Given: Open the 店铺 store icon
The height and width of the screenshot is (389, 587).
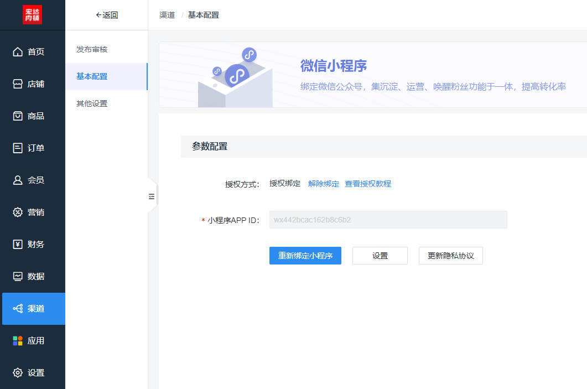Looking at the screenshot, I should 18,84.
